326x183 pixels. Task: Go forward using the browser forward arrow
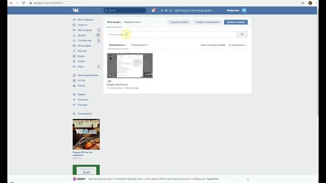[17, 3]
